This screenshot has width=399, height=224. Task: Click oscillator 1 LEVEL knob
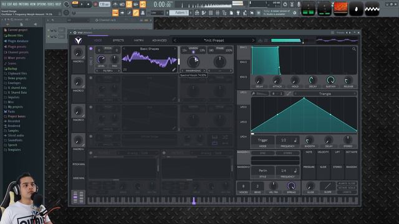(101, 60)
